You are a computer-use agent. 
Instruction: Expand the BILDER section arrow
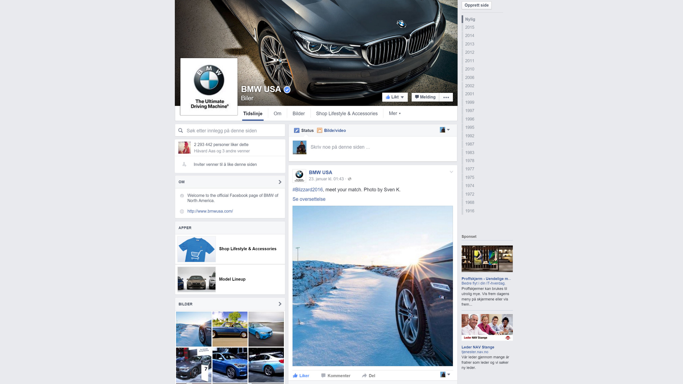pyautogui.click(x=280, y=304)
